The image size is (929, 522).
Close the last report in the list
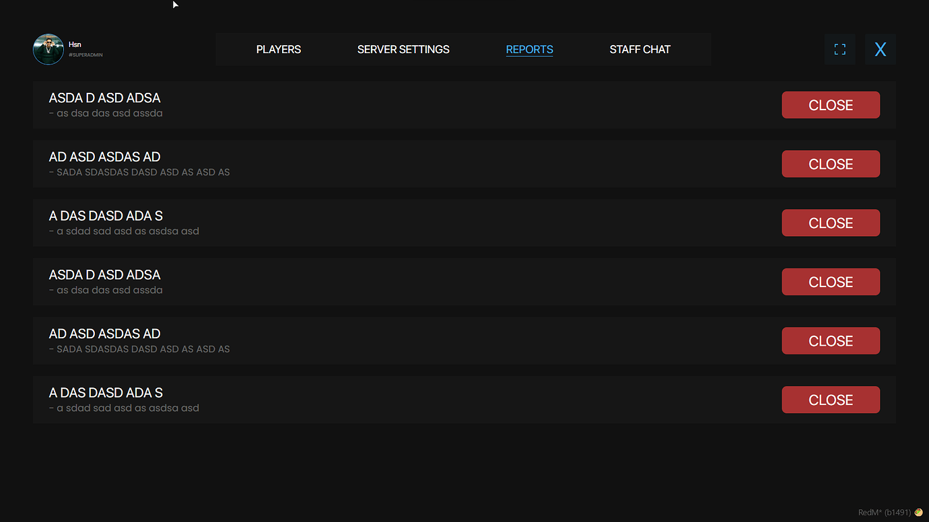click(x=831, y=399)
